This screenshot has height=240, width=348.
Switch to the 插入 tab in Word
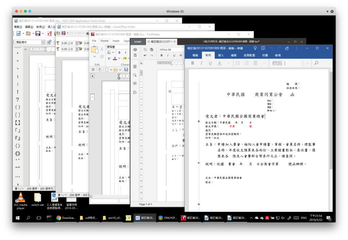point(221,55)
